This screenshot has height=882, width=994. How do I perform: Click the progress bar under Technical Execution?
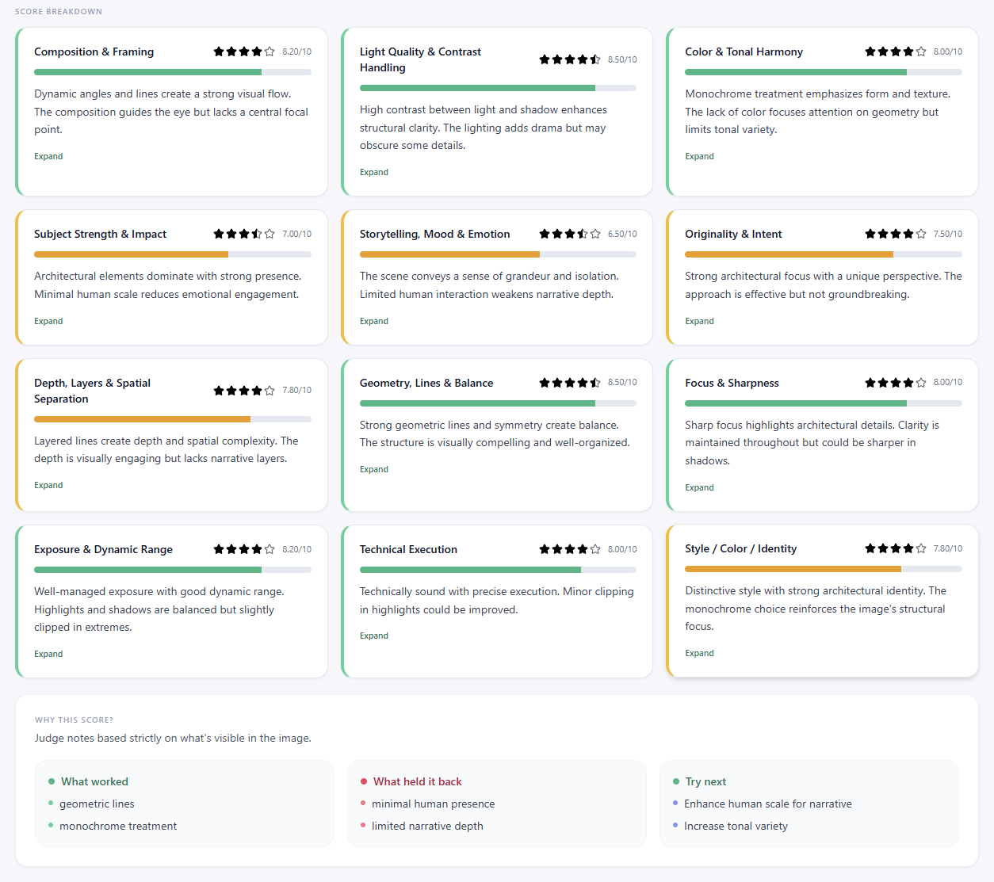(x=498, y=570)
